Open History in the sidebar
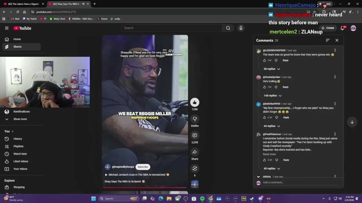The height and width of the screenshot is (203, 362). [21, 139]
